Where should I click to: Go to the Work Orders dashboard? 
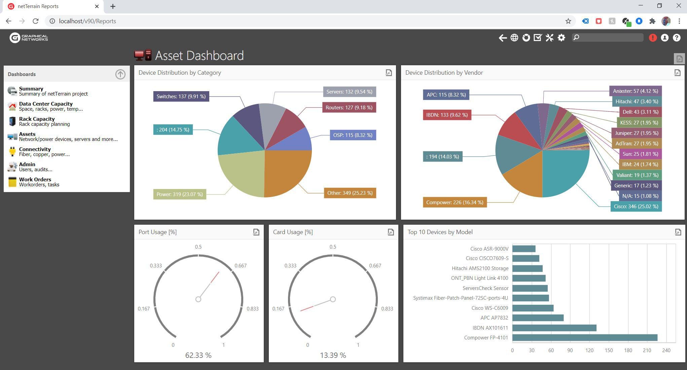[x=35, y=180]
